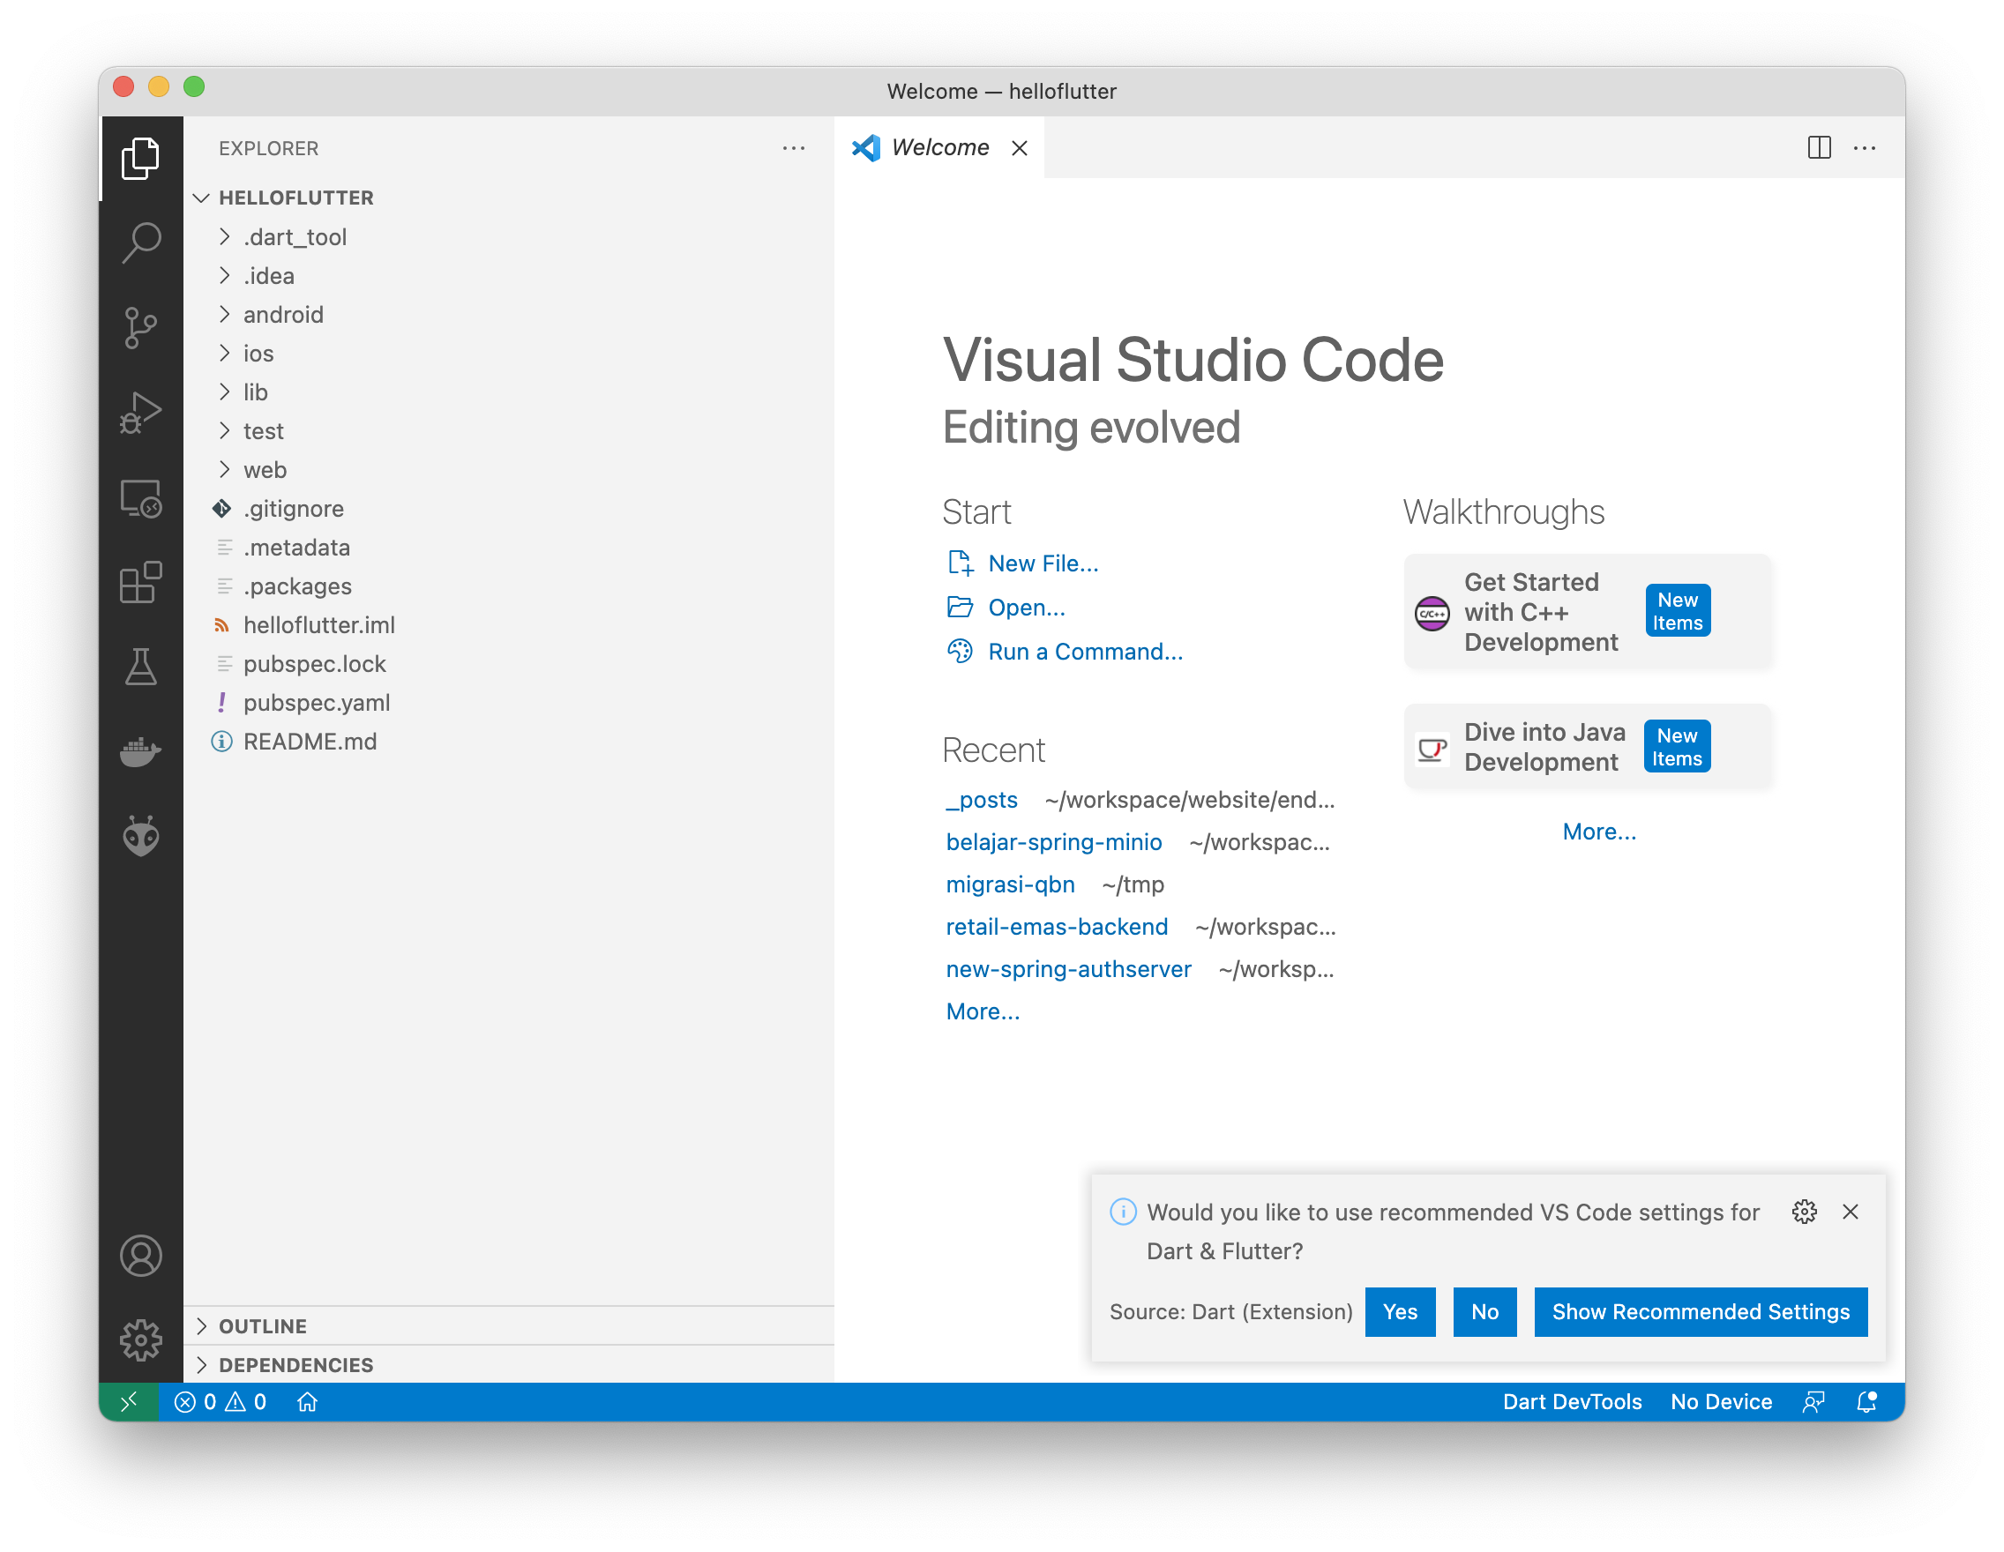Click Yes in Dart notification
Image resolution: width=2004 pixels, height=1552 pixels.
(x=1399, y=1310)
